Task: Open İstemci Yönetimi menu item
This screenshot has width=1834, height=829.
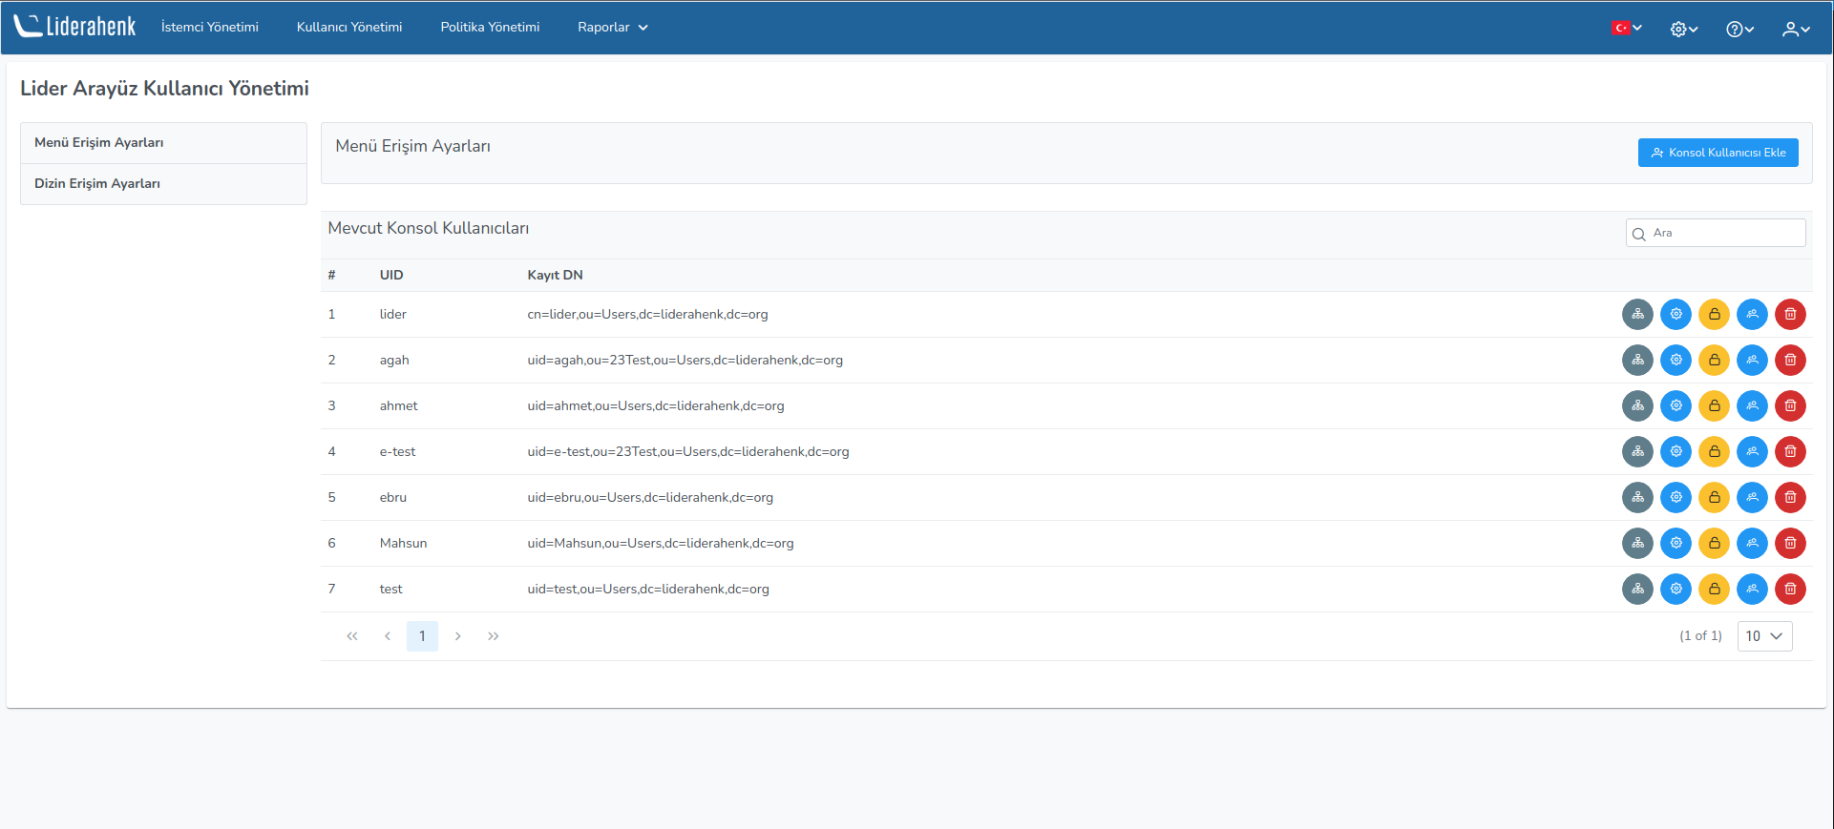Action: pyautogui.click(x=209, y=27)
